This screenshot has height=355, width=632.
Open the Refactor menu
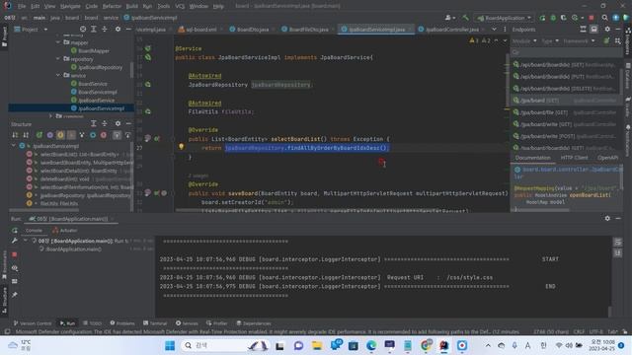(112, 6)
